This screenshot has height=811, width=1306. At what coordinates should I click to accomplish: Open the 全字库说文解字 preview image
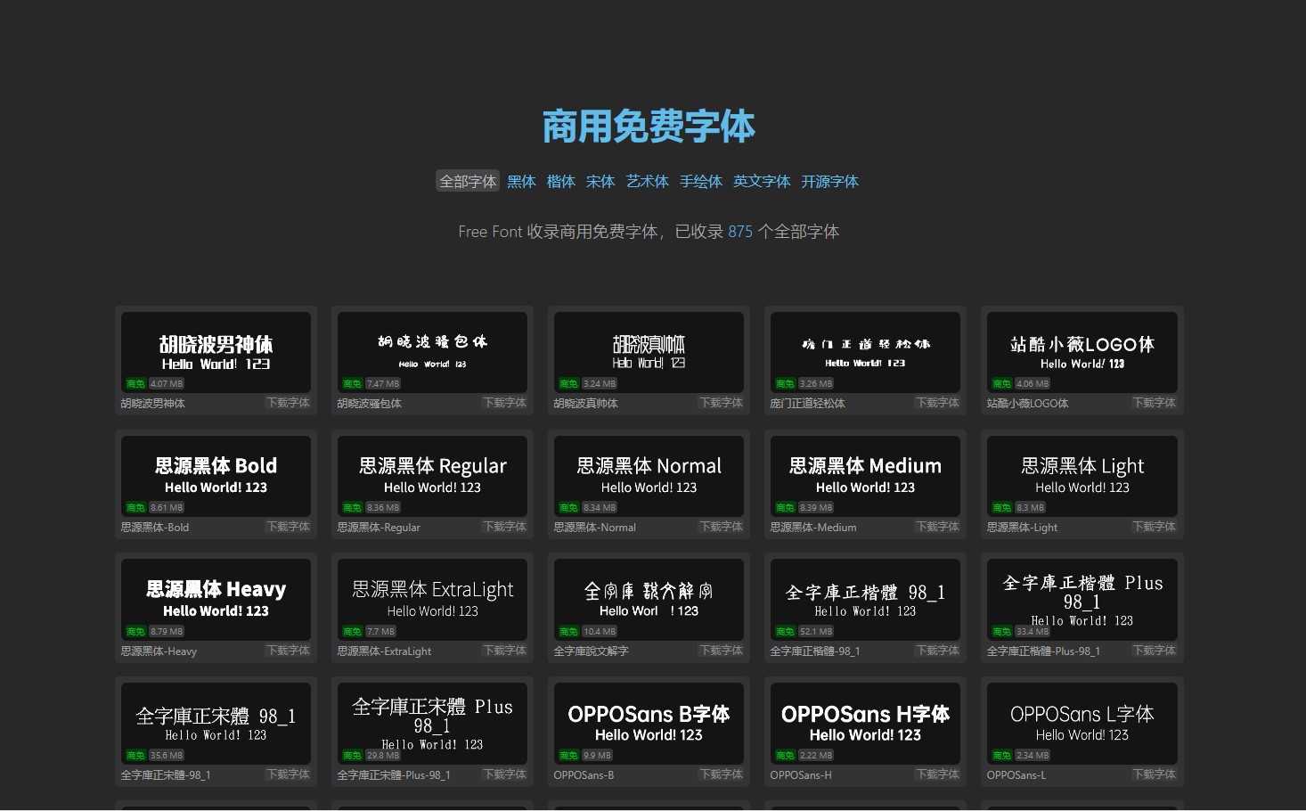pyautogui.click(x=649, y=599)
